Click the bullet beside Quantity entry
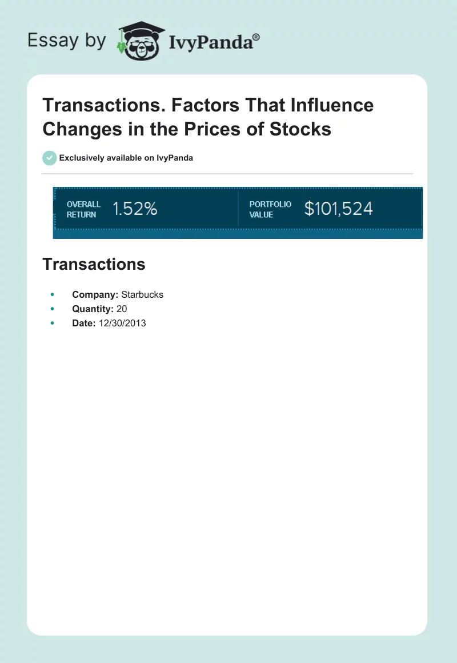Viewport: 457px width, 663px height. pyautogui.click(x=52, y=309)
